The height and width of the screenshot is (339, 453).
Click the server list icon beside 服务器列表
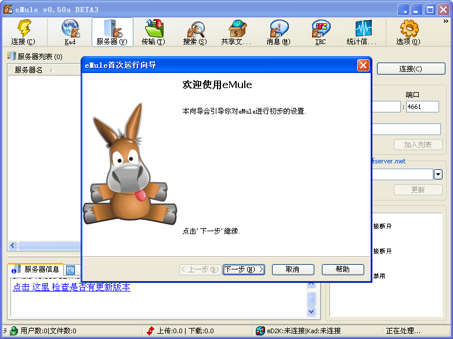pos(11,56)
